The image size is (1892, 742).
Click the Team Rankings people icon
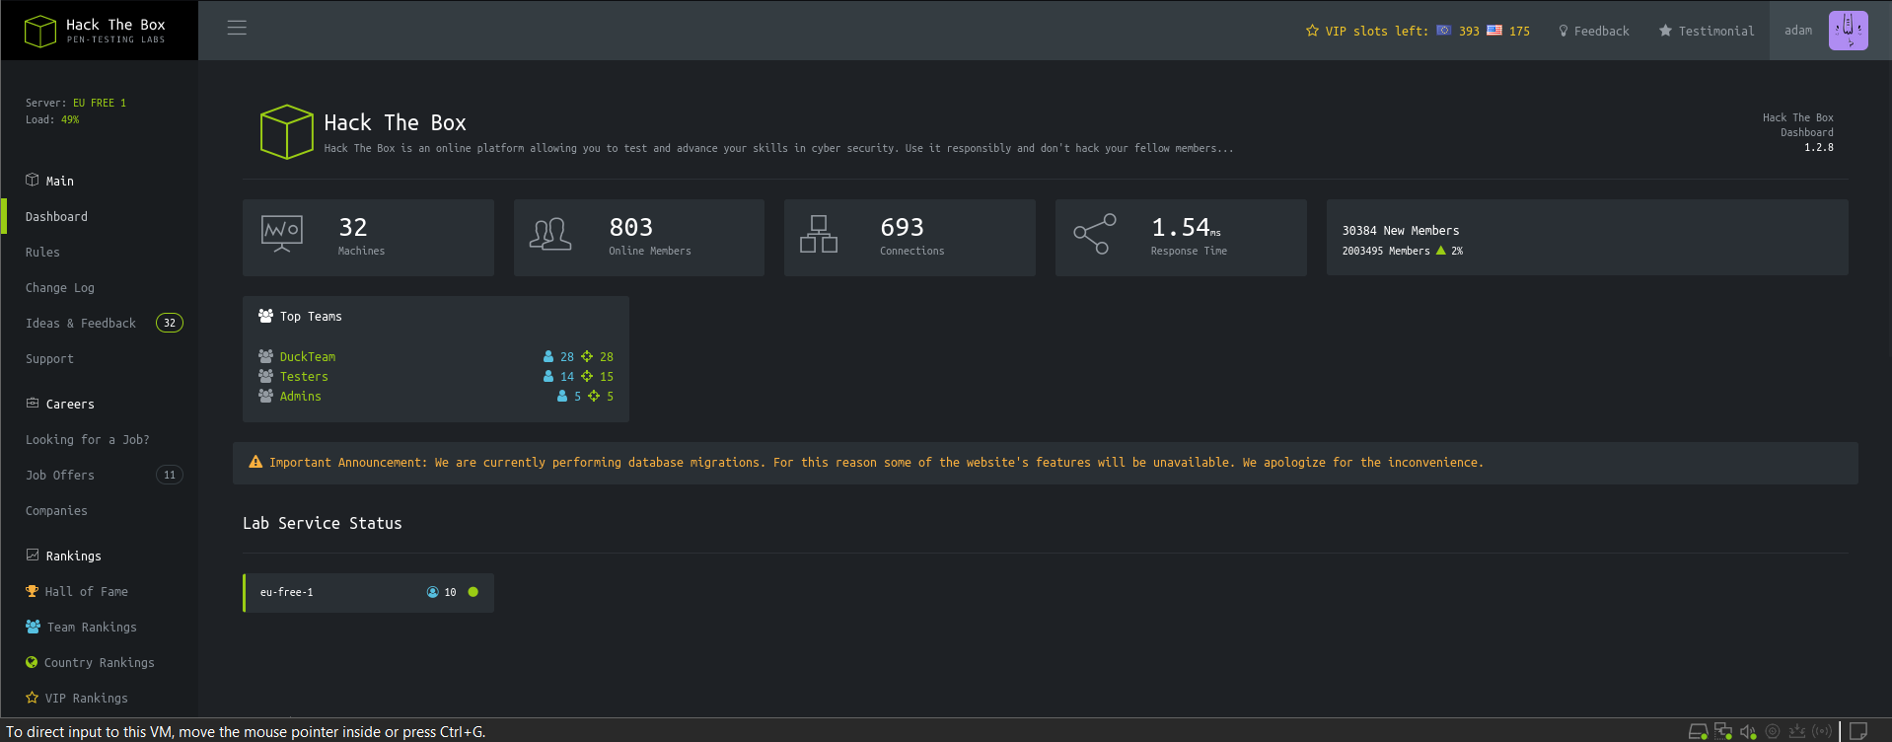[33, 627]
